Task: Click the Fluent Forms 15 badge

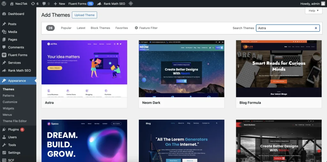Action: [90, 4]
